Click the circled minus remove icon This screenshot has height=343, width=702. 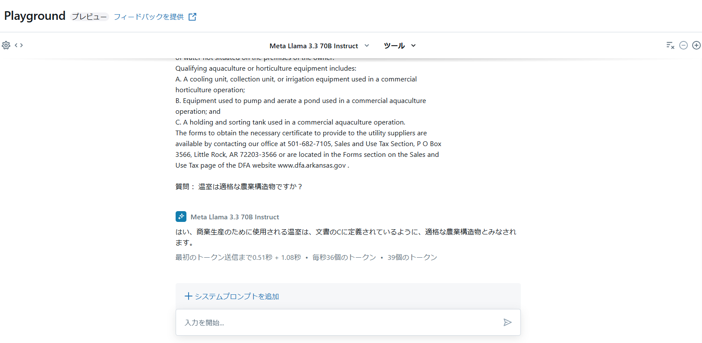(683, 45)
